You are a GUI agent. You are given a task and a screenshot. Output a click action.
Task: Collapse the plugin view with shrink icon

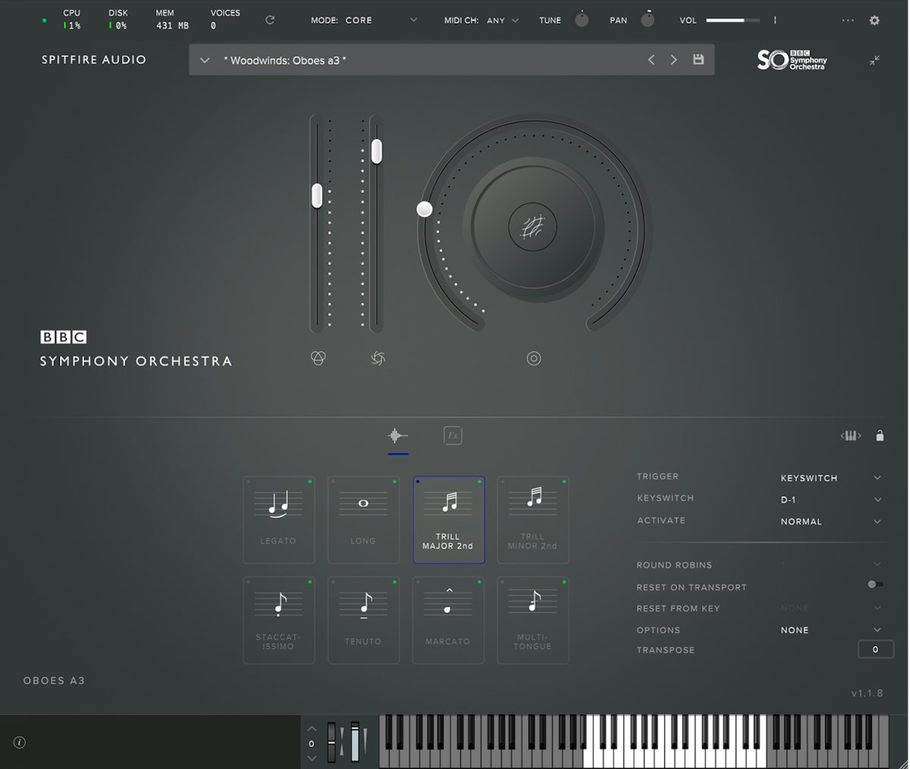[874, 60]
